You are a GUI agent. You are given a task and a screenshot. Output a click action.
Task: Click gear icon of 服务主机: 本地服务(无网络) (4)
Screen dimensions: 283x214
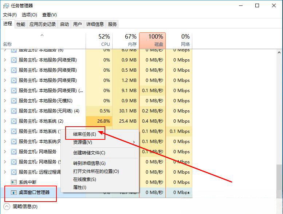[x=14, y=111]
